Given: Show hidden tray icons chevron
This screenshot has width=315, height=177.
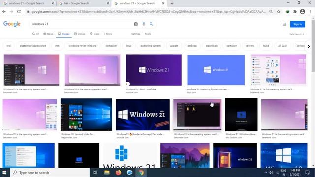Looking at the screenshot, I should pyautogui.click(x=266, y=173).
